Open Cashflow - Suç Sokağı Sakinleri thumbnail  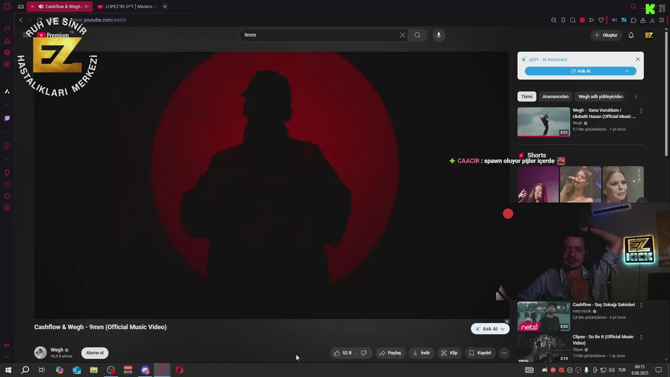pyautogui.click(x=544, y=316)
